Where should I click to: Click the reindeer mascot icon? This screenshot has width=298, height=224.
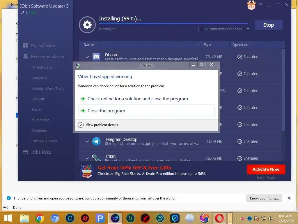[251, 5]
